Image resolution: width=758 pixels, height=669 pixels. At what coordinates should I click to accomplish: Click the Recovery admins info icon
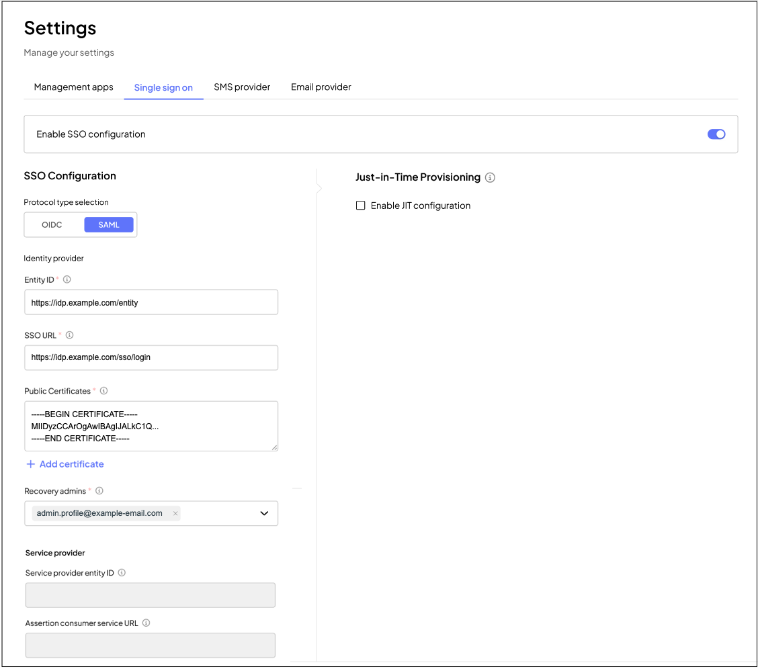(x=99, y=491)
